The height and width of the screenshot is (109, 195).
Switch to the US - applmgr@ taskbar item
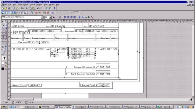tap(165, 107)
